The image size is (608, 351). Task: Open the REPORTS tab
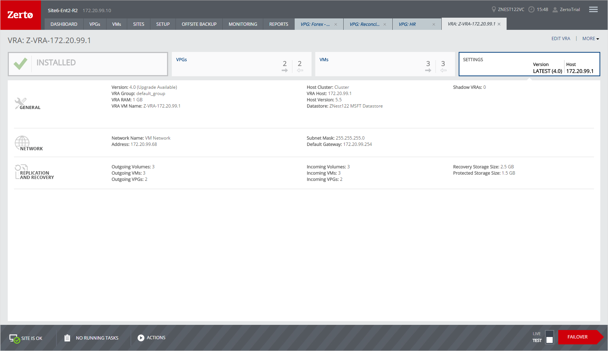coord(279,24)
